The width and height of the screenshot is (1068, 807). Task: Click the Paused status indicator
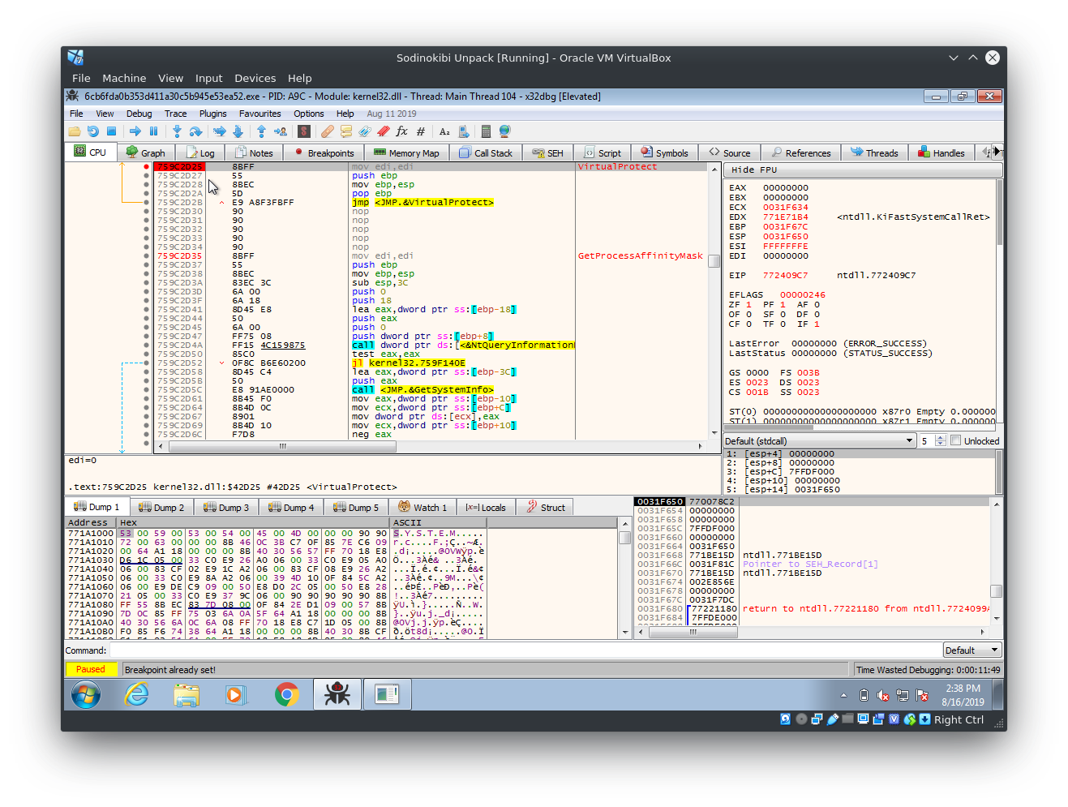coord(91,669)
